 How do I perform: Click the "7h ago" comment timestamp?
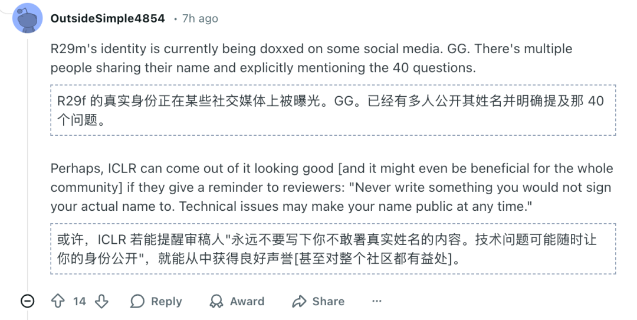[x=200, y=18]
